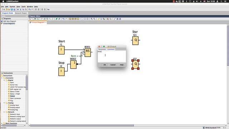Collapse the Digital tree folder
Viewport: 229px width, 129px height.
[4, 80]
